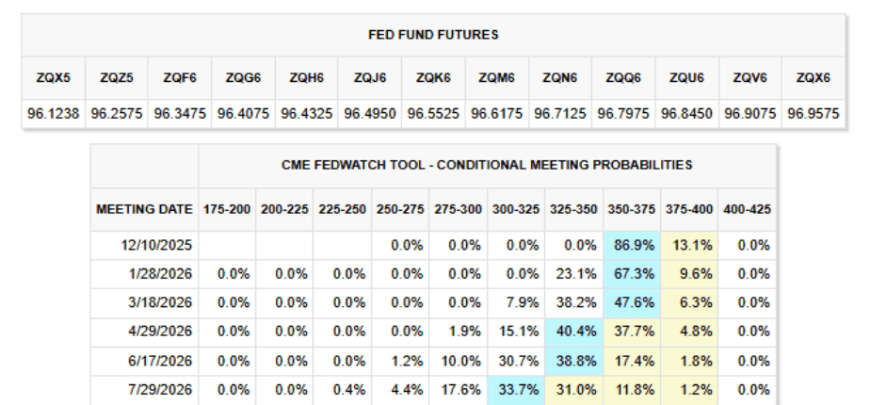Click the 13.1% yellow cell
The width and height of the screenshot is (870, 405).
[x=689, y=245]
